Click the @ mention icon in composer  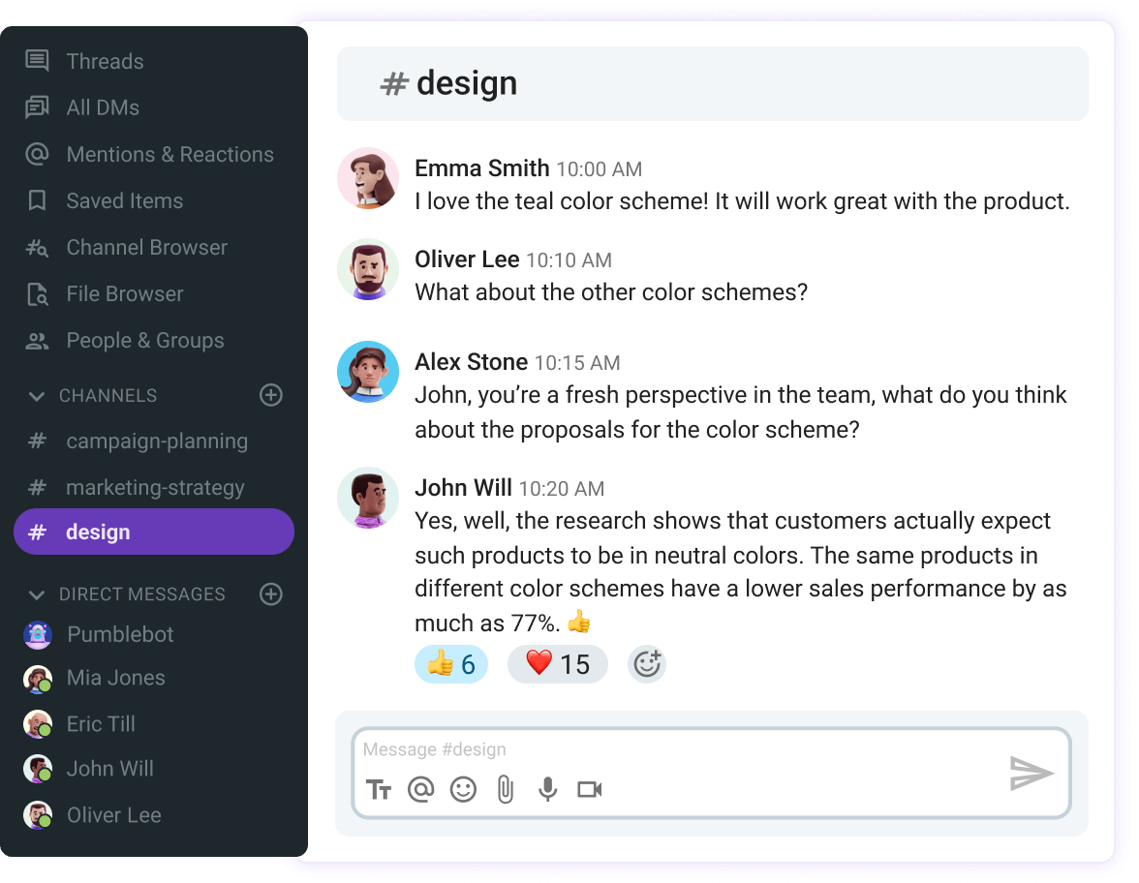(x=420, y=790)
